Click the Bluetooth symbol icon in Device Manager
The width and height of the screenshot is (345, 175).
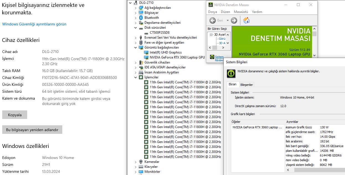click(141, 18)
